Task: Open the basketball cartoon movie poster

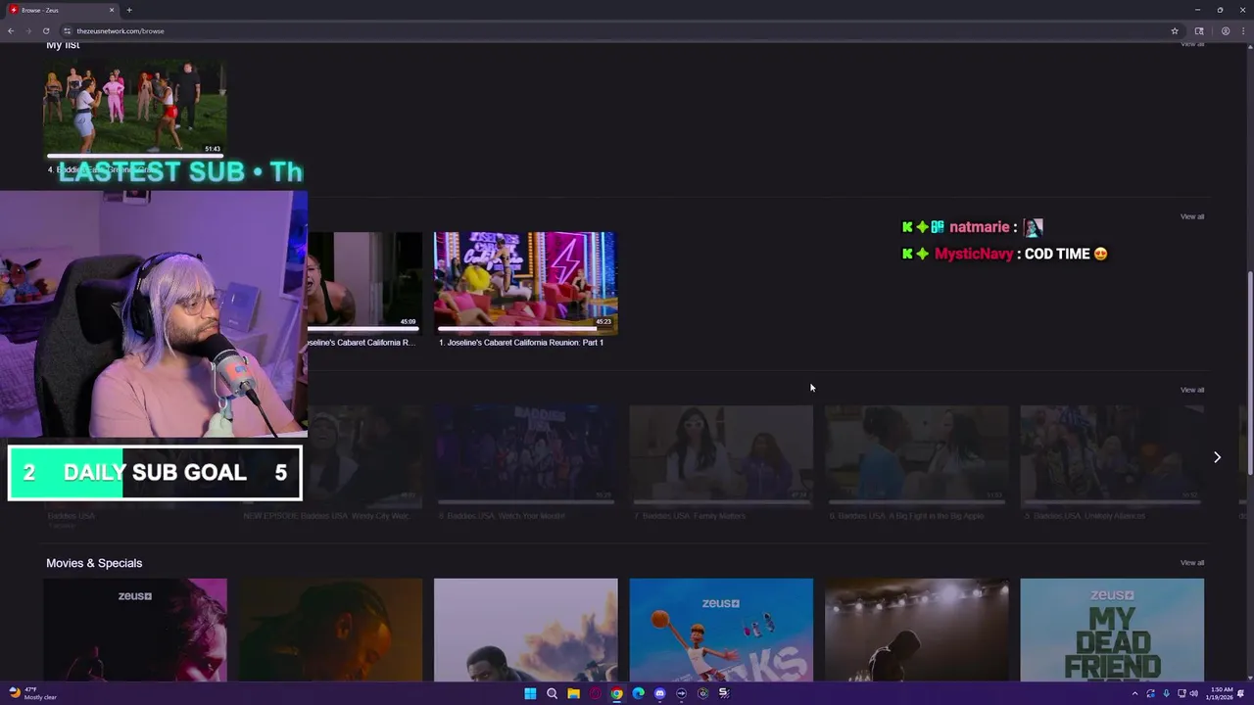Action: 721,630
